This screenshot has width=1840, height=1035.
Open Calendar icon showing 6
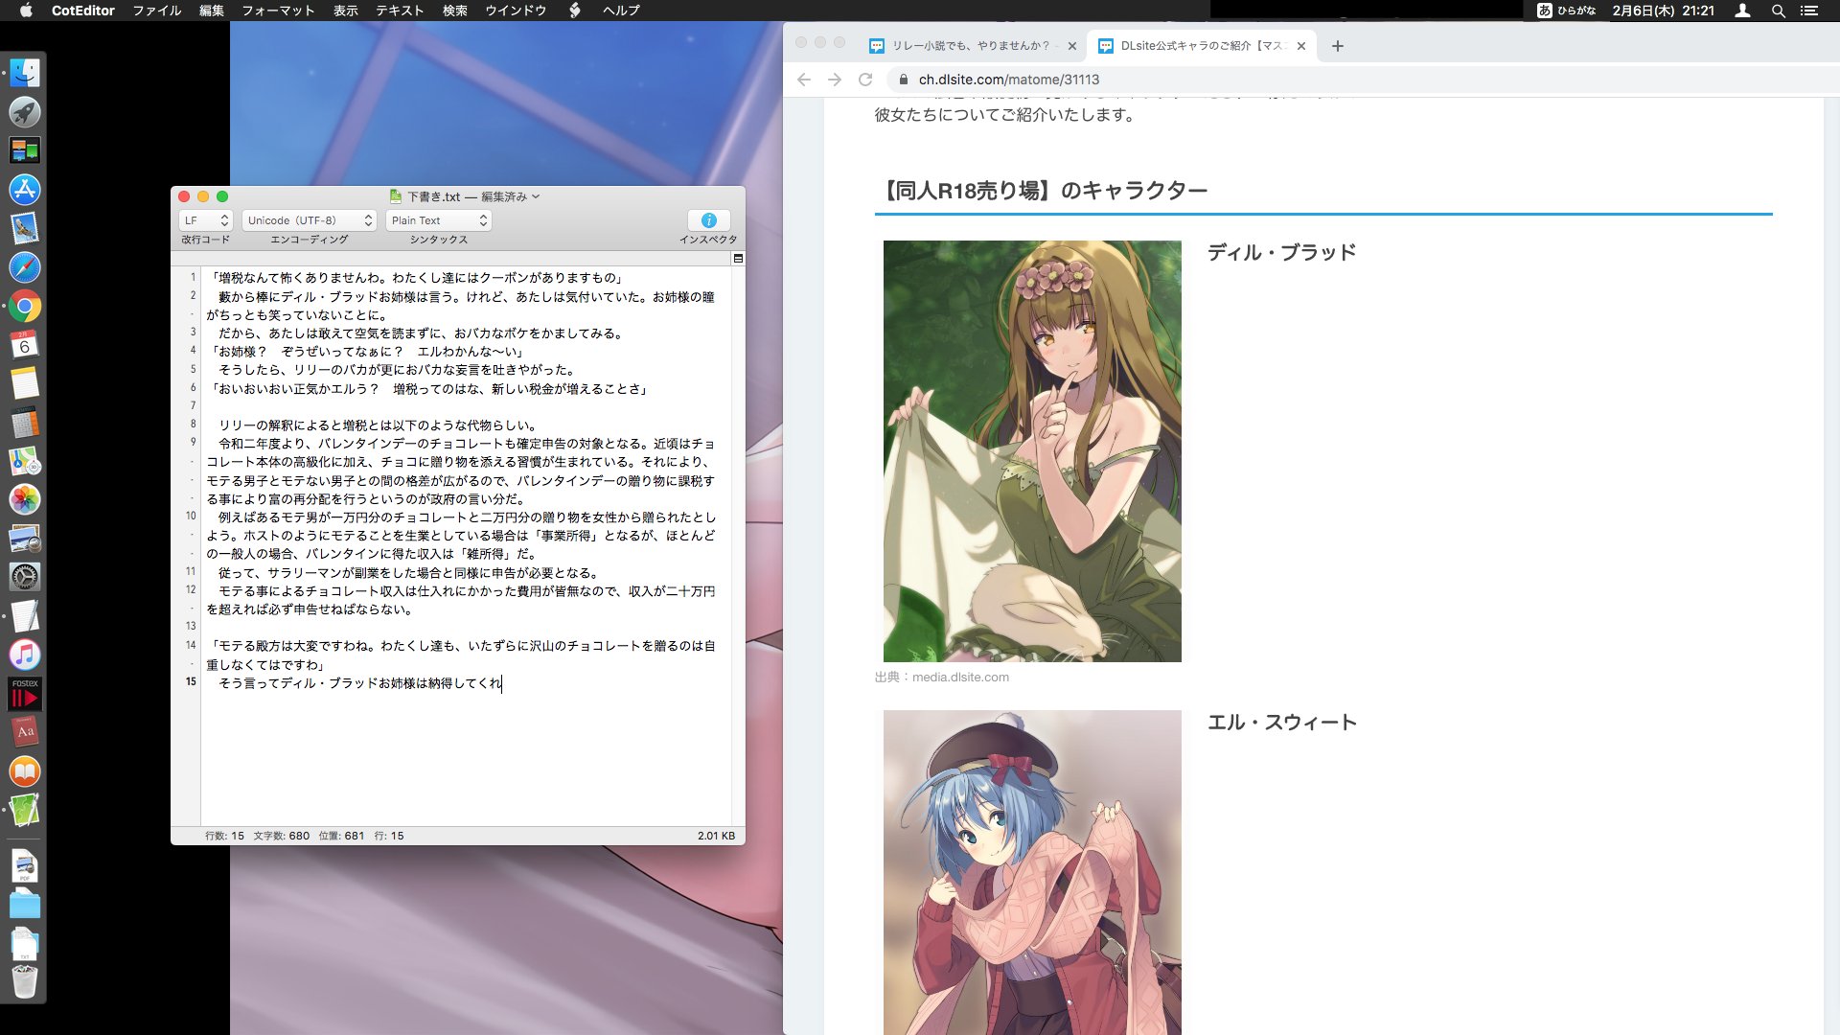pyautogui.click(x=25, y=345)
